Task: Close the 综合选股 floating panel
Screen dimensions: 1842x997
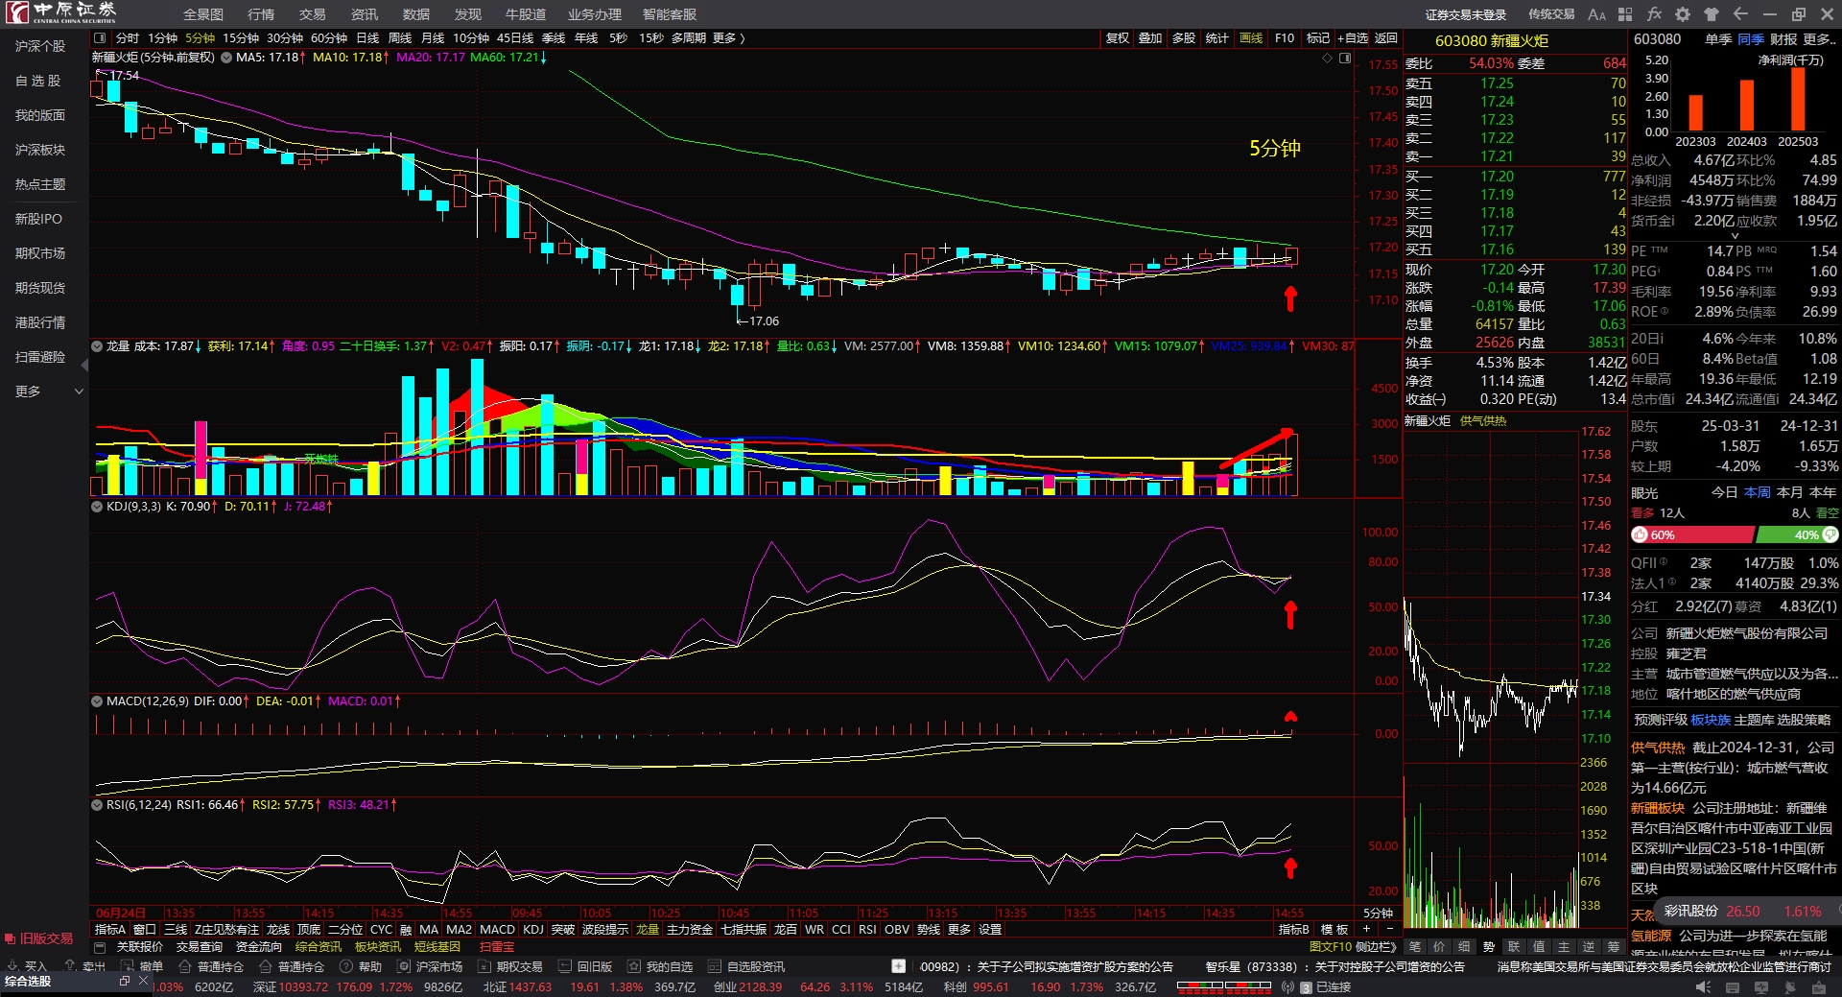Action: pyautogui.click(x=144, y=981)
